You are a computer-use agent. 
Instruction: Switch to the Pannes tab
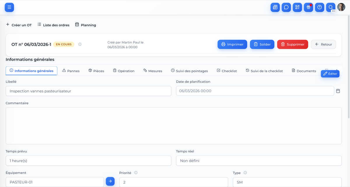point(71,71)
